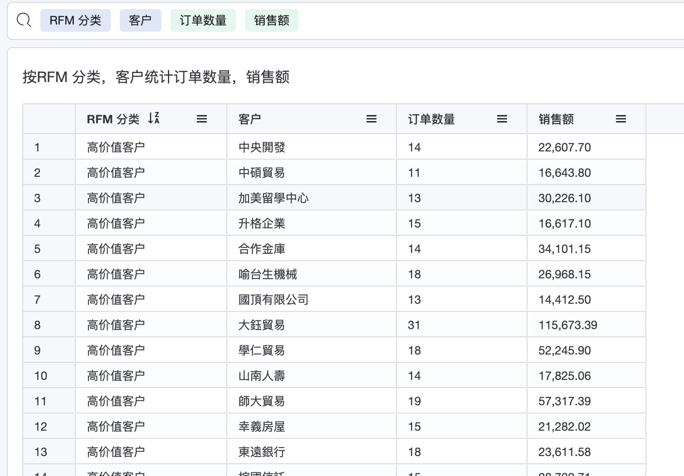
Task: Select the 客户 search tag
Action: click(140, 20)
